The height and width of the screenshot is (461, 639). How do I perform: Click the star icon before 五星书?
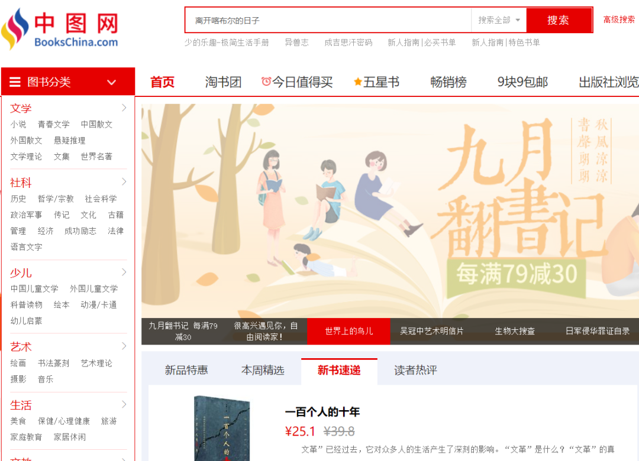(358, 82)
